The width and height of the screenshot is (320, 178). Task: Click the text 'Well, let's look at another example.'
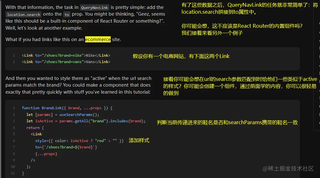click(44, 28)
